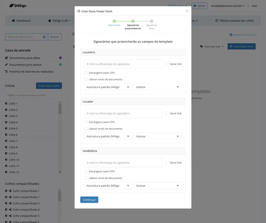
Task: Enable Gerar link for Locatário
Action: [167, 64]
